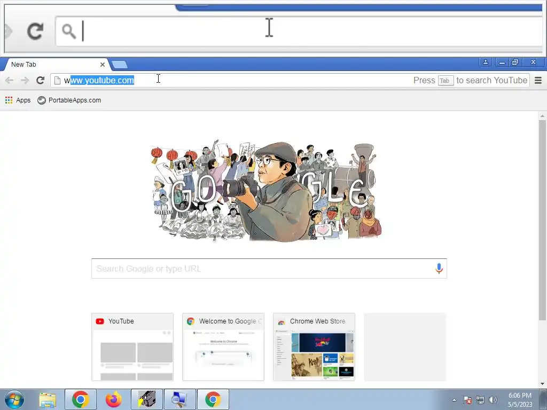Viewport: 547px width, 410px height.
Task: Open the volume speaker tray icon
Action: [493, 400]
